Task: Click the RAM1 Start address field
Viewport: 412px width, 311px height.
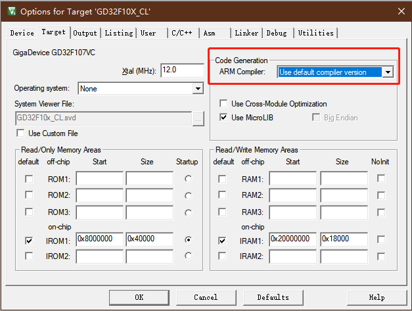Action: point(292,178)
